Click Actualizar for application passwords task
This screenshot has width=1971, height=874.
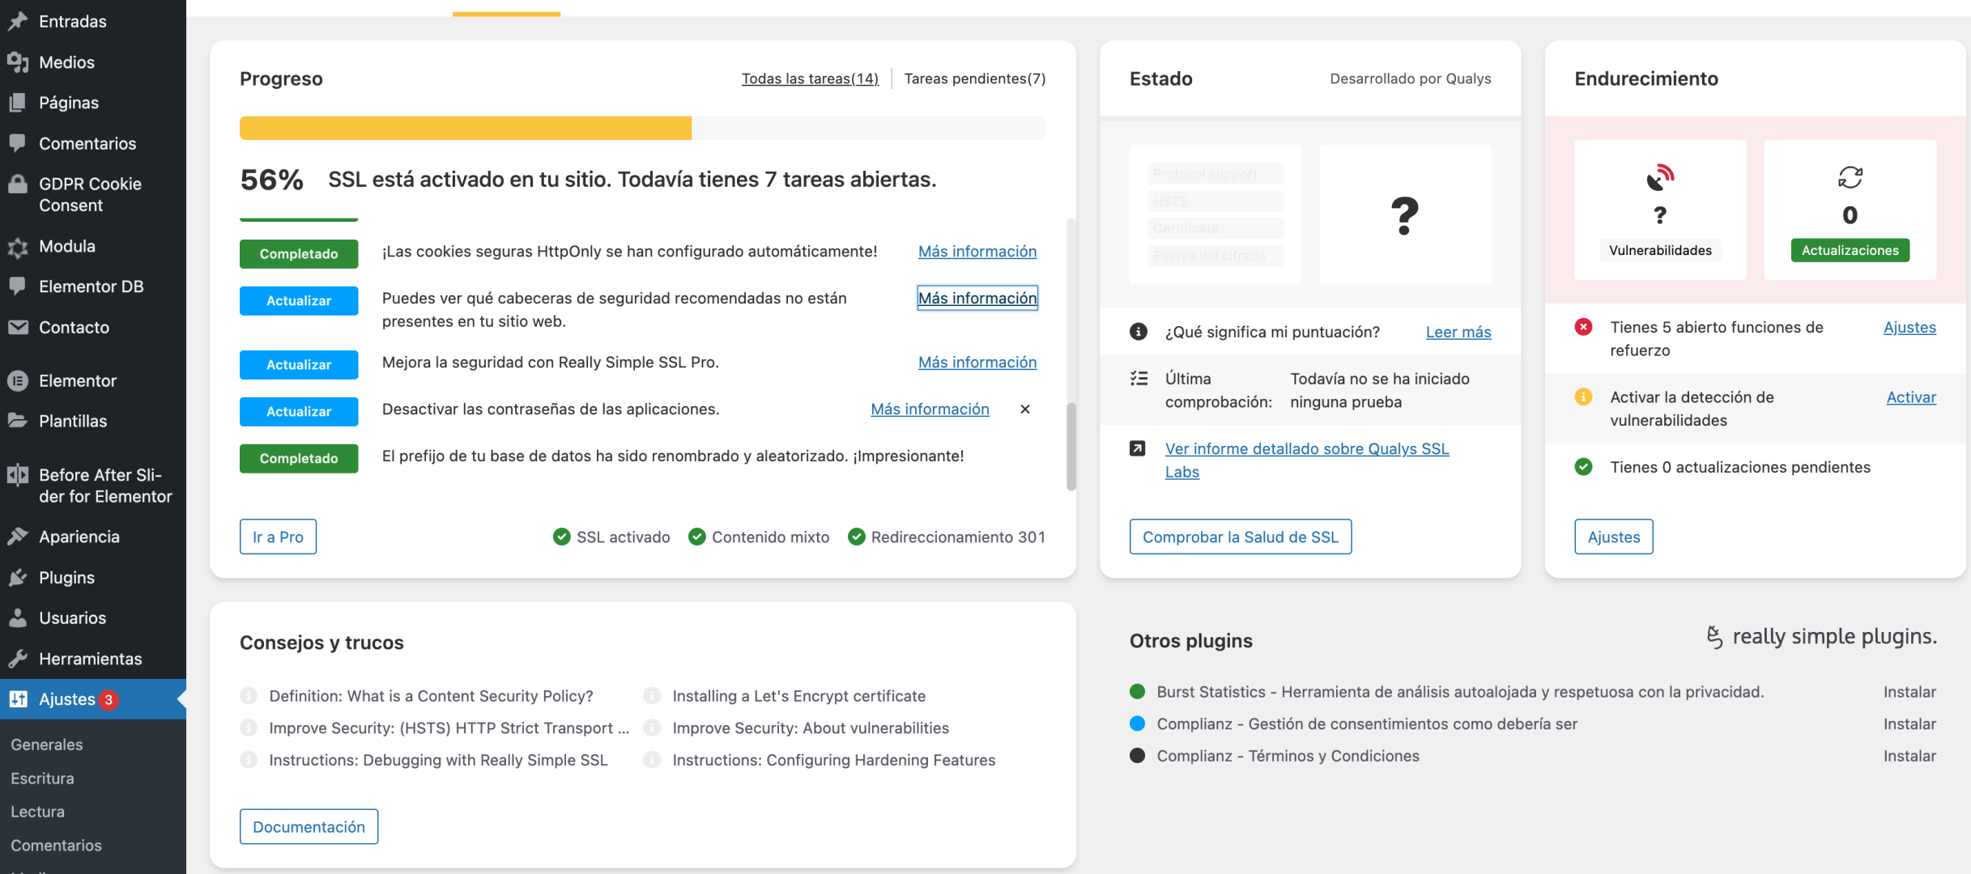point(299,412)
